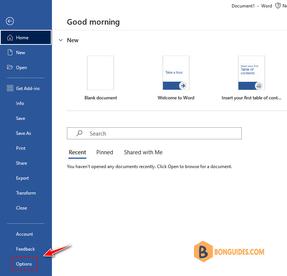Open Get Add-ins
287x276 pixels.
[26, 89]
